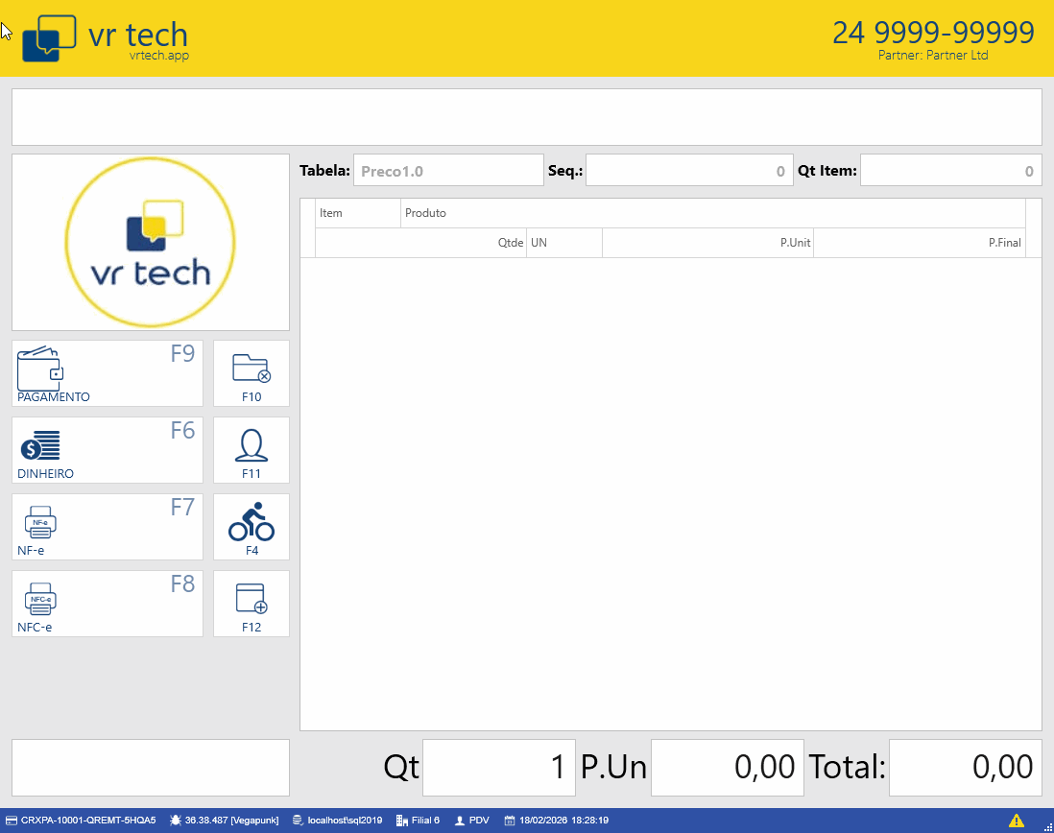
Task: Click the NFC-e printer receipt icon
Action: click(40, 599)
